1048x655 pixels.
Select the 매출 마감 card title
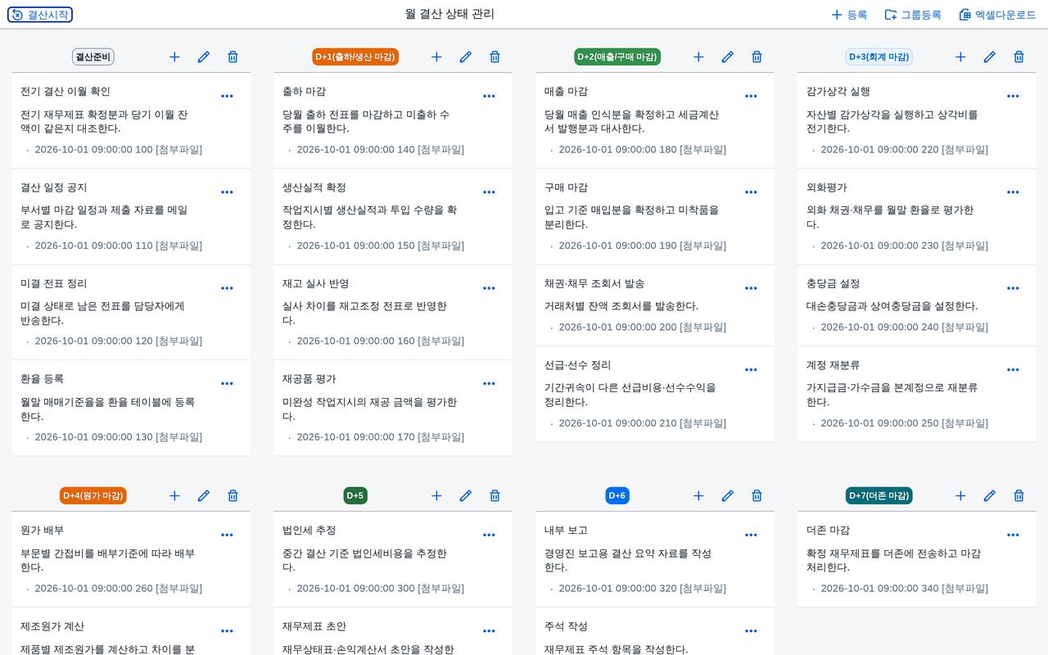pyautogui.click(x=566, y=92)
